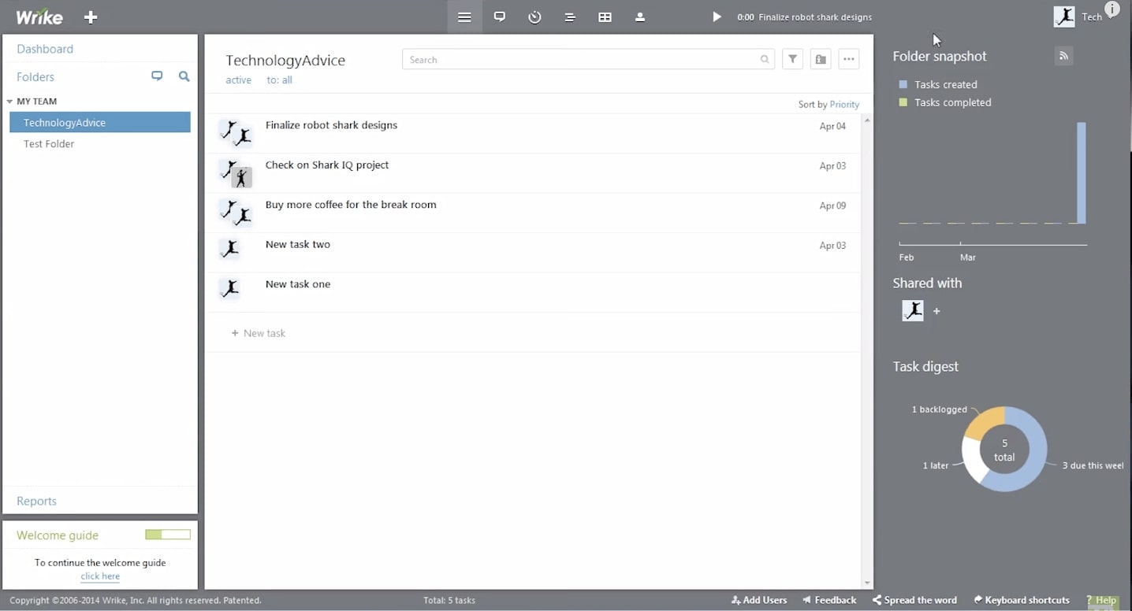The image size is (1132, 611).
Task: Open the folder info icon beside the filter
Action: coord(820,59)
